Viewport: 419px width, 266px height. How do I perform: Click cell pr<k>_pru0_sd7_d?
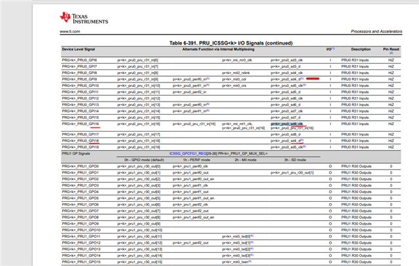pyautogui.click(x=285, y=118)
